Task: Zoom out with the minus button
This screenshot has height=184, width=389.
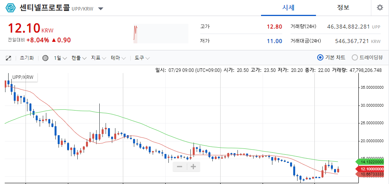Action: 180,167
